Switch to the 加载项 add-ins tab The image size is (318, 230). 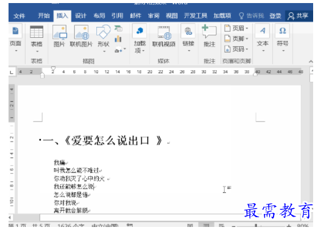(x=222, y=16)
